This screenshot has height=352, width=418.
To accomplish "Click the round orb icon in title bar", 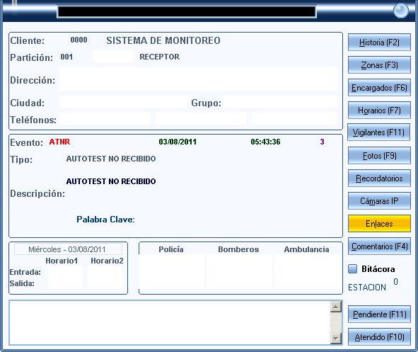I will [x=401, y=11].
